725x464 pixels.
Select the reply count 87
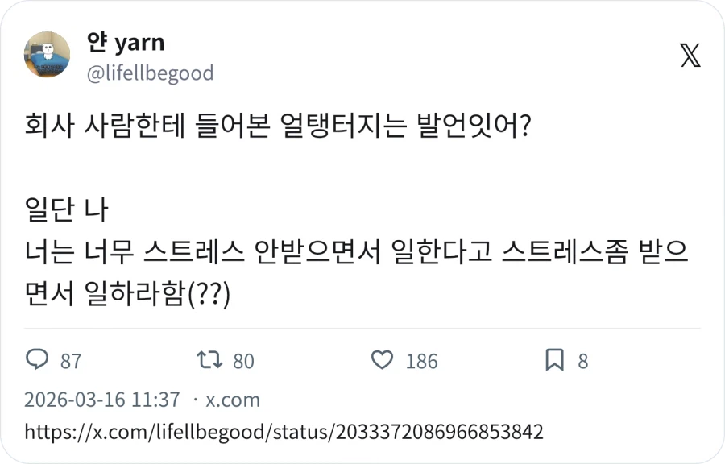point(71,362)
